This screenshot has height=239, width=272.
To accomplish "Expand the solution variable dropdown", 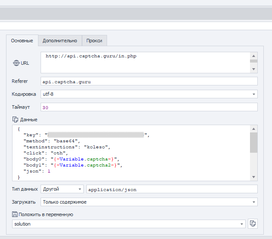I will [242, 224].
